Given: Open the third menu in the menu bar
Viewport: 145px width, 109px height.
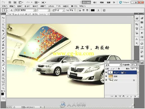Looking at the screenshot, I should coord(20,6).
